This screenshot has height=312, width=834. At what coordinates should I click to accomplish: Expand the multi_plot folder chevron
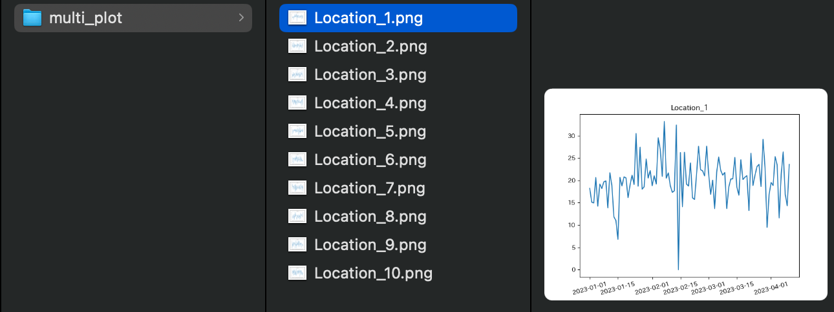tap(241, 18)
